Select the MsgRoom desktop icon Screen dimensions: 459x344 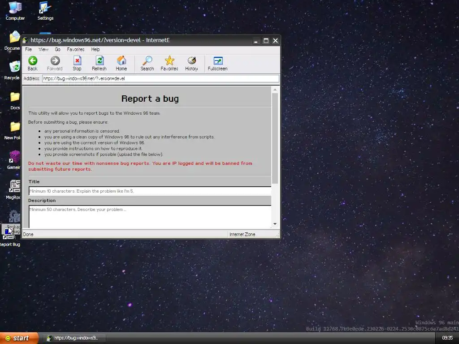pos(13,190)
